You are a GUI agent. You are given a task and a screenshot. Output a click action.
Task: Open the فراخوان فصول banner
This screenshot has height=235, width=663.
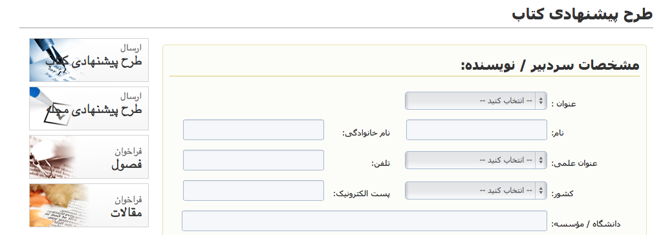point(89,157)
